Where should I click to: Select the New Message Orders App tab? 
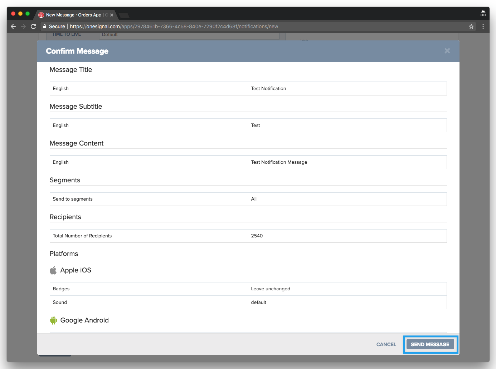point(75,15)
